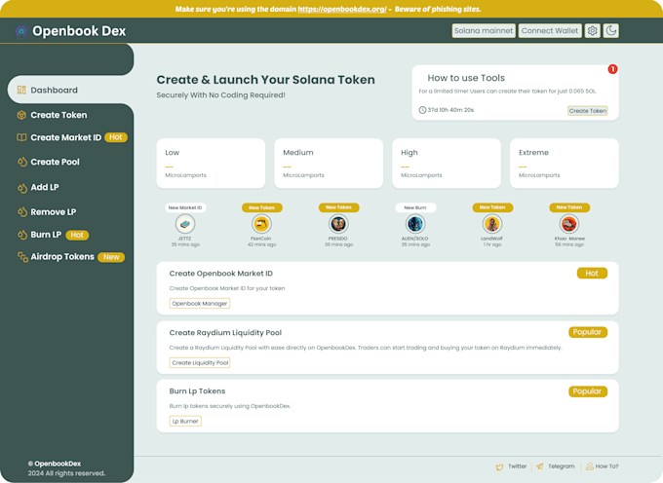Click the Create Market ID book icon

tap(21, 137)
